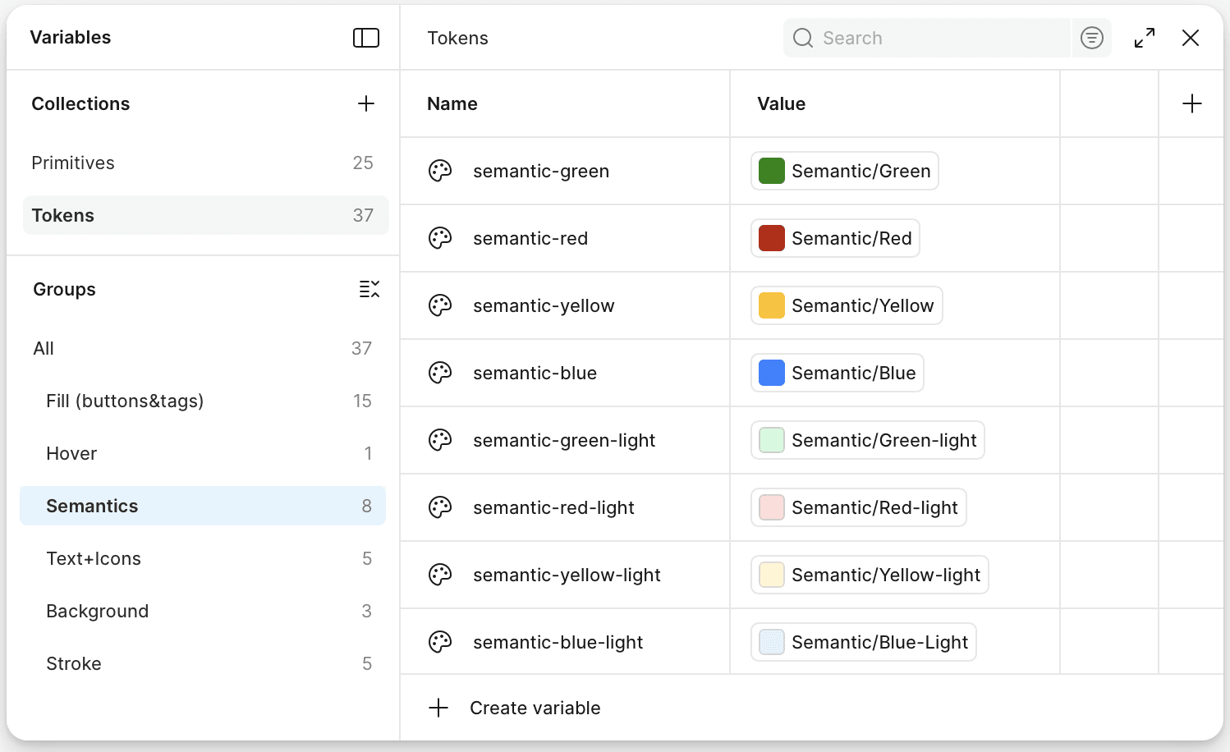Click the Semantic/Yellow color swatch
The image size is (1230, 752).
coord(772,305)
